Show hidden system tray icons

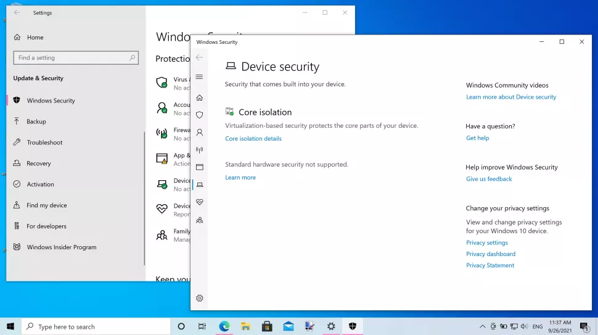point(483,326)
